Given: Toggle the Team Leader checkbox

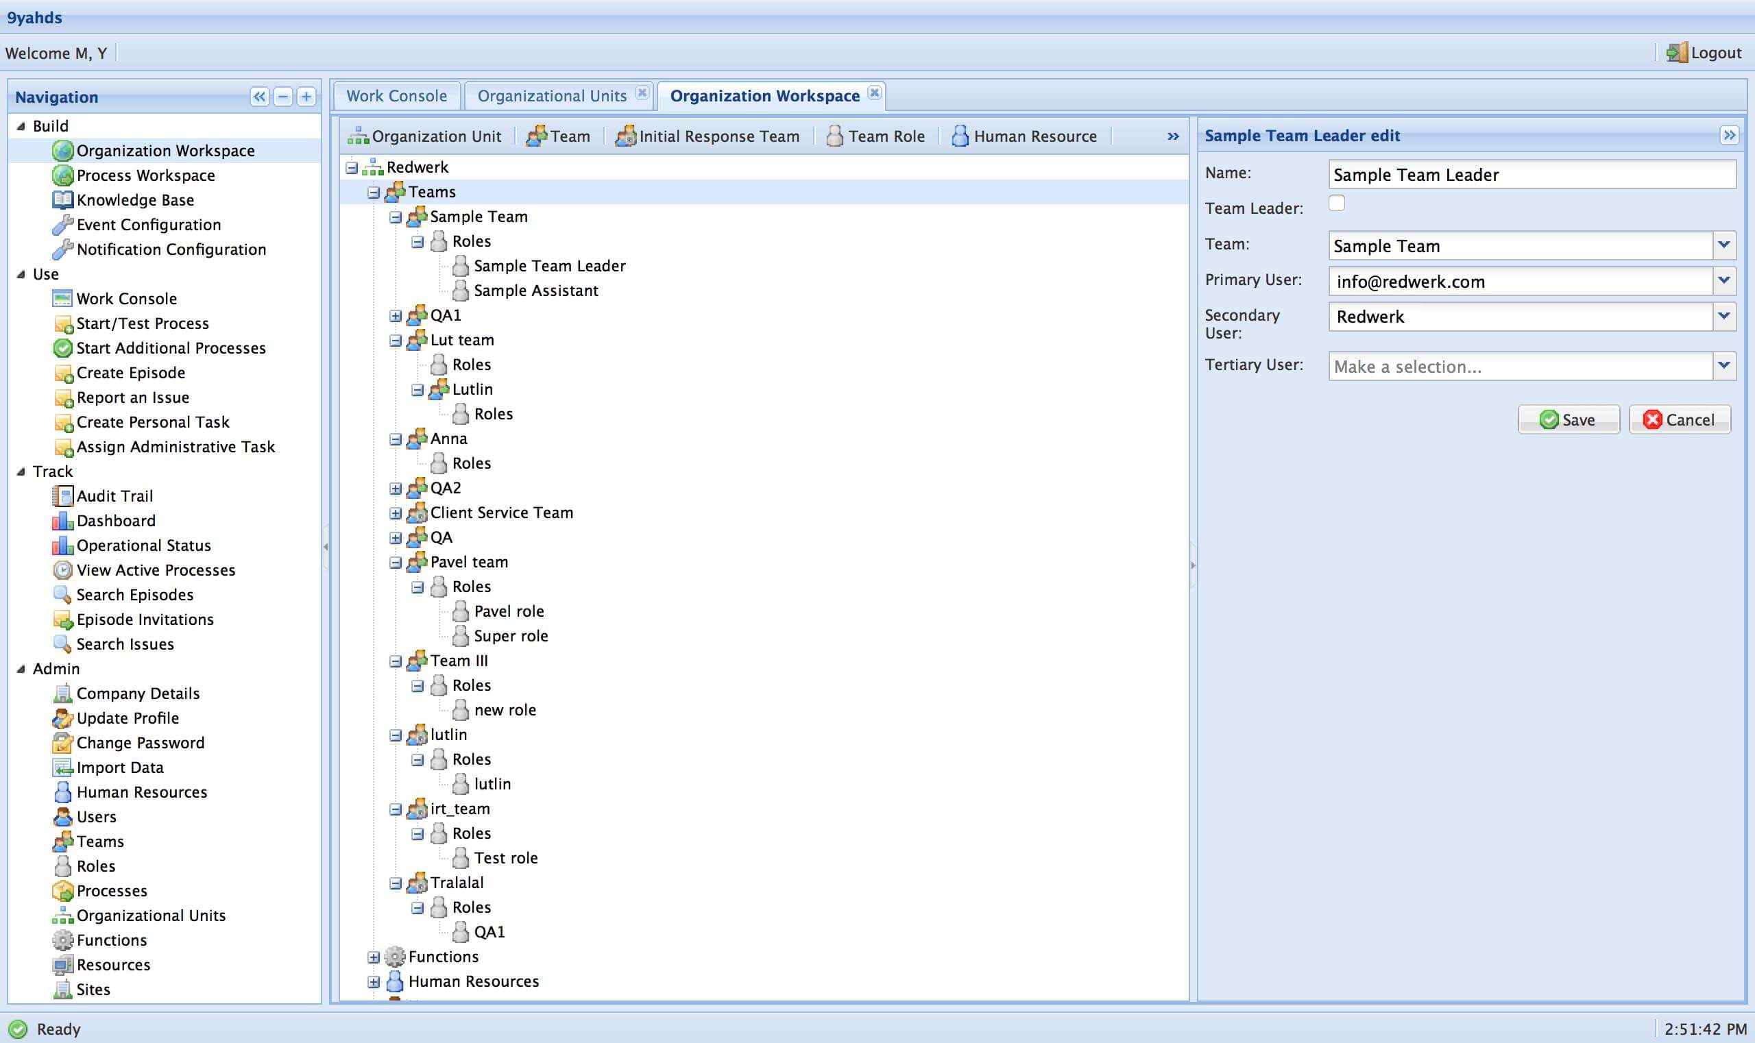Looking at the screenshot, I should (1336, 203).
